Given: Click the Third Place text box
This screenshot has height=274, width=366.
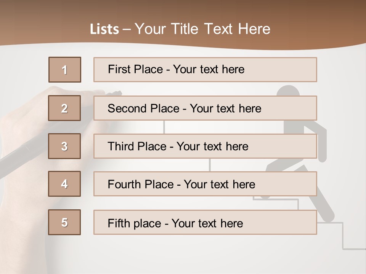Looking at the screenshot, I should point(205,146).
